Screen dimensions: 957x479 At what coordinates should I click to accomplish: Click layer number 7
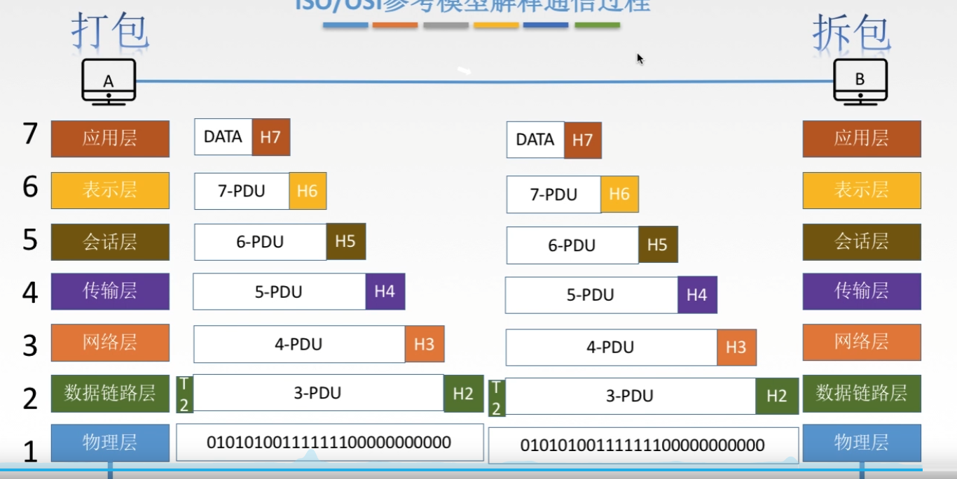[x=29, y=133]
